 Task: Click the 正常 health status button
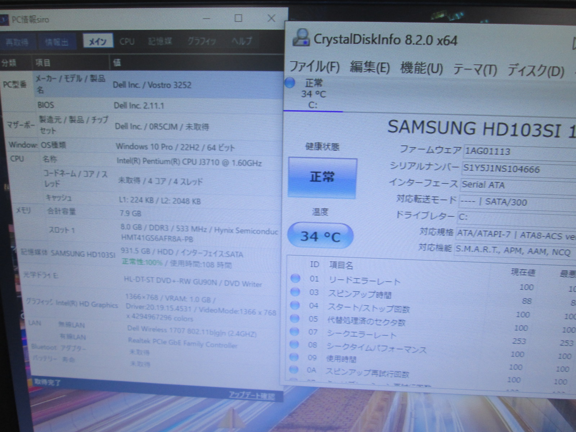pyautogui.click(x=323, y=177)
